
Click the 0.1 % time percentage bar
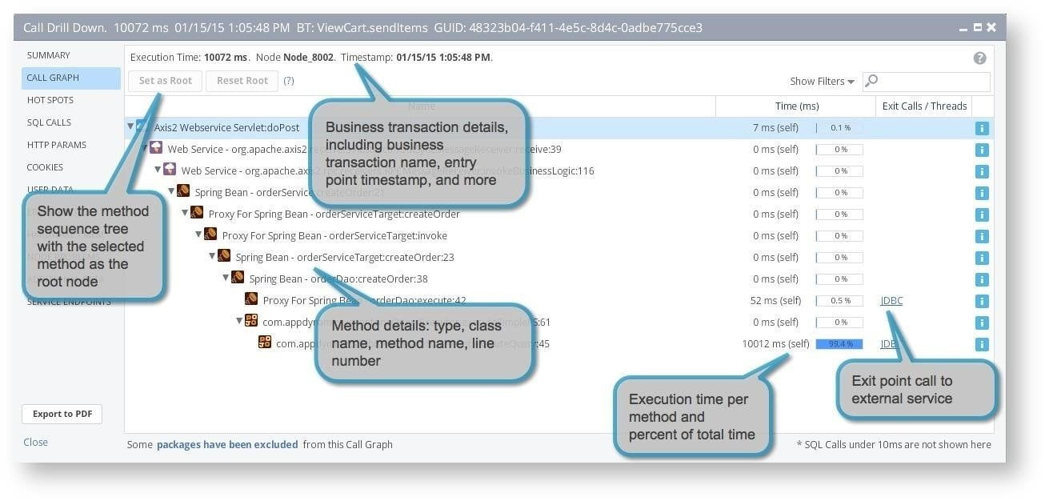(x=839, y=128)
